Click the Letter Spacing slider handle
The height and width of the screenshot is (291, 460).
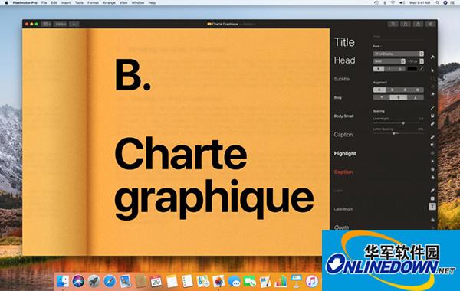394,133
